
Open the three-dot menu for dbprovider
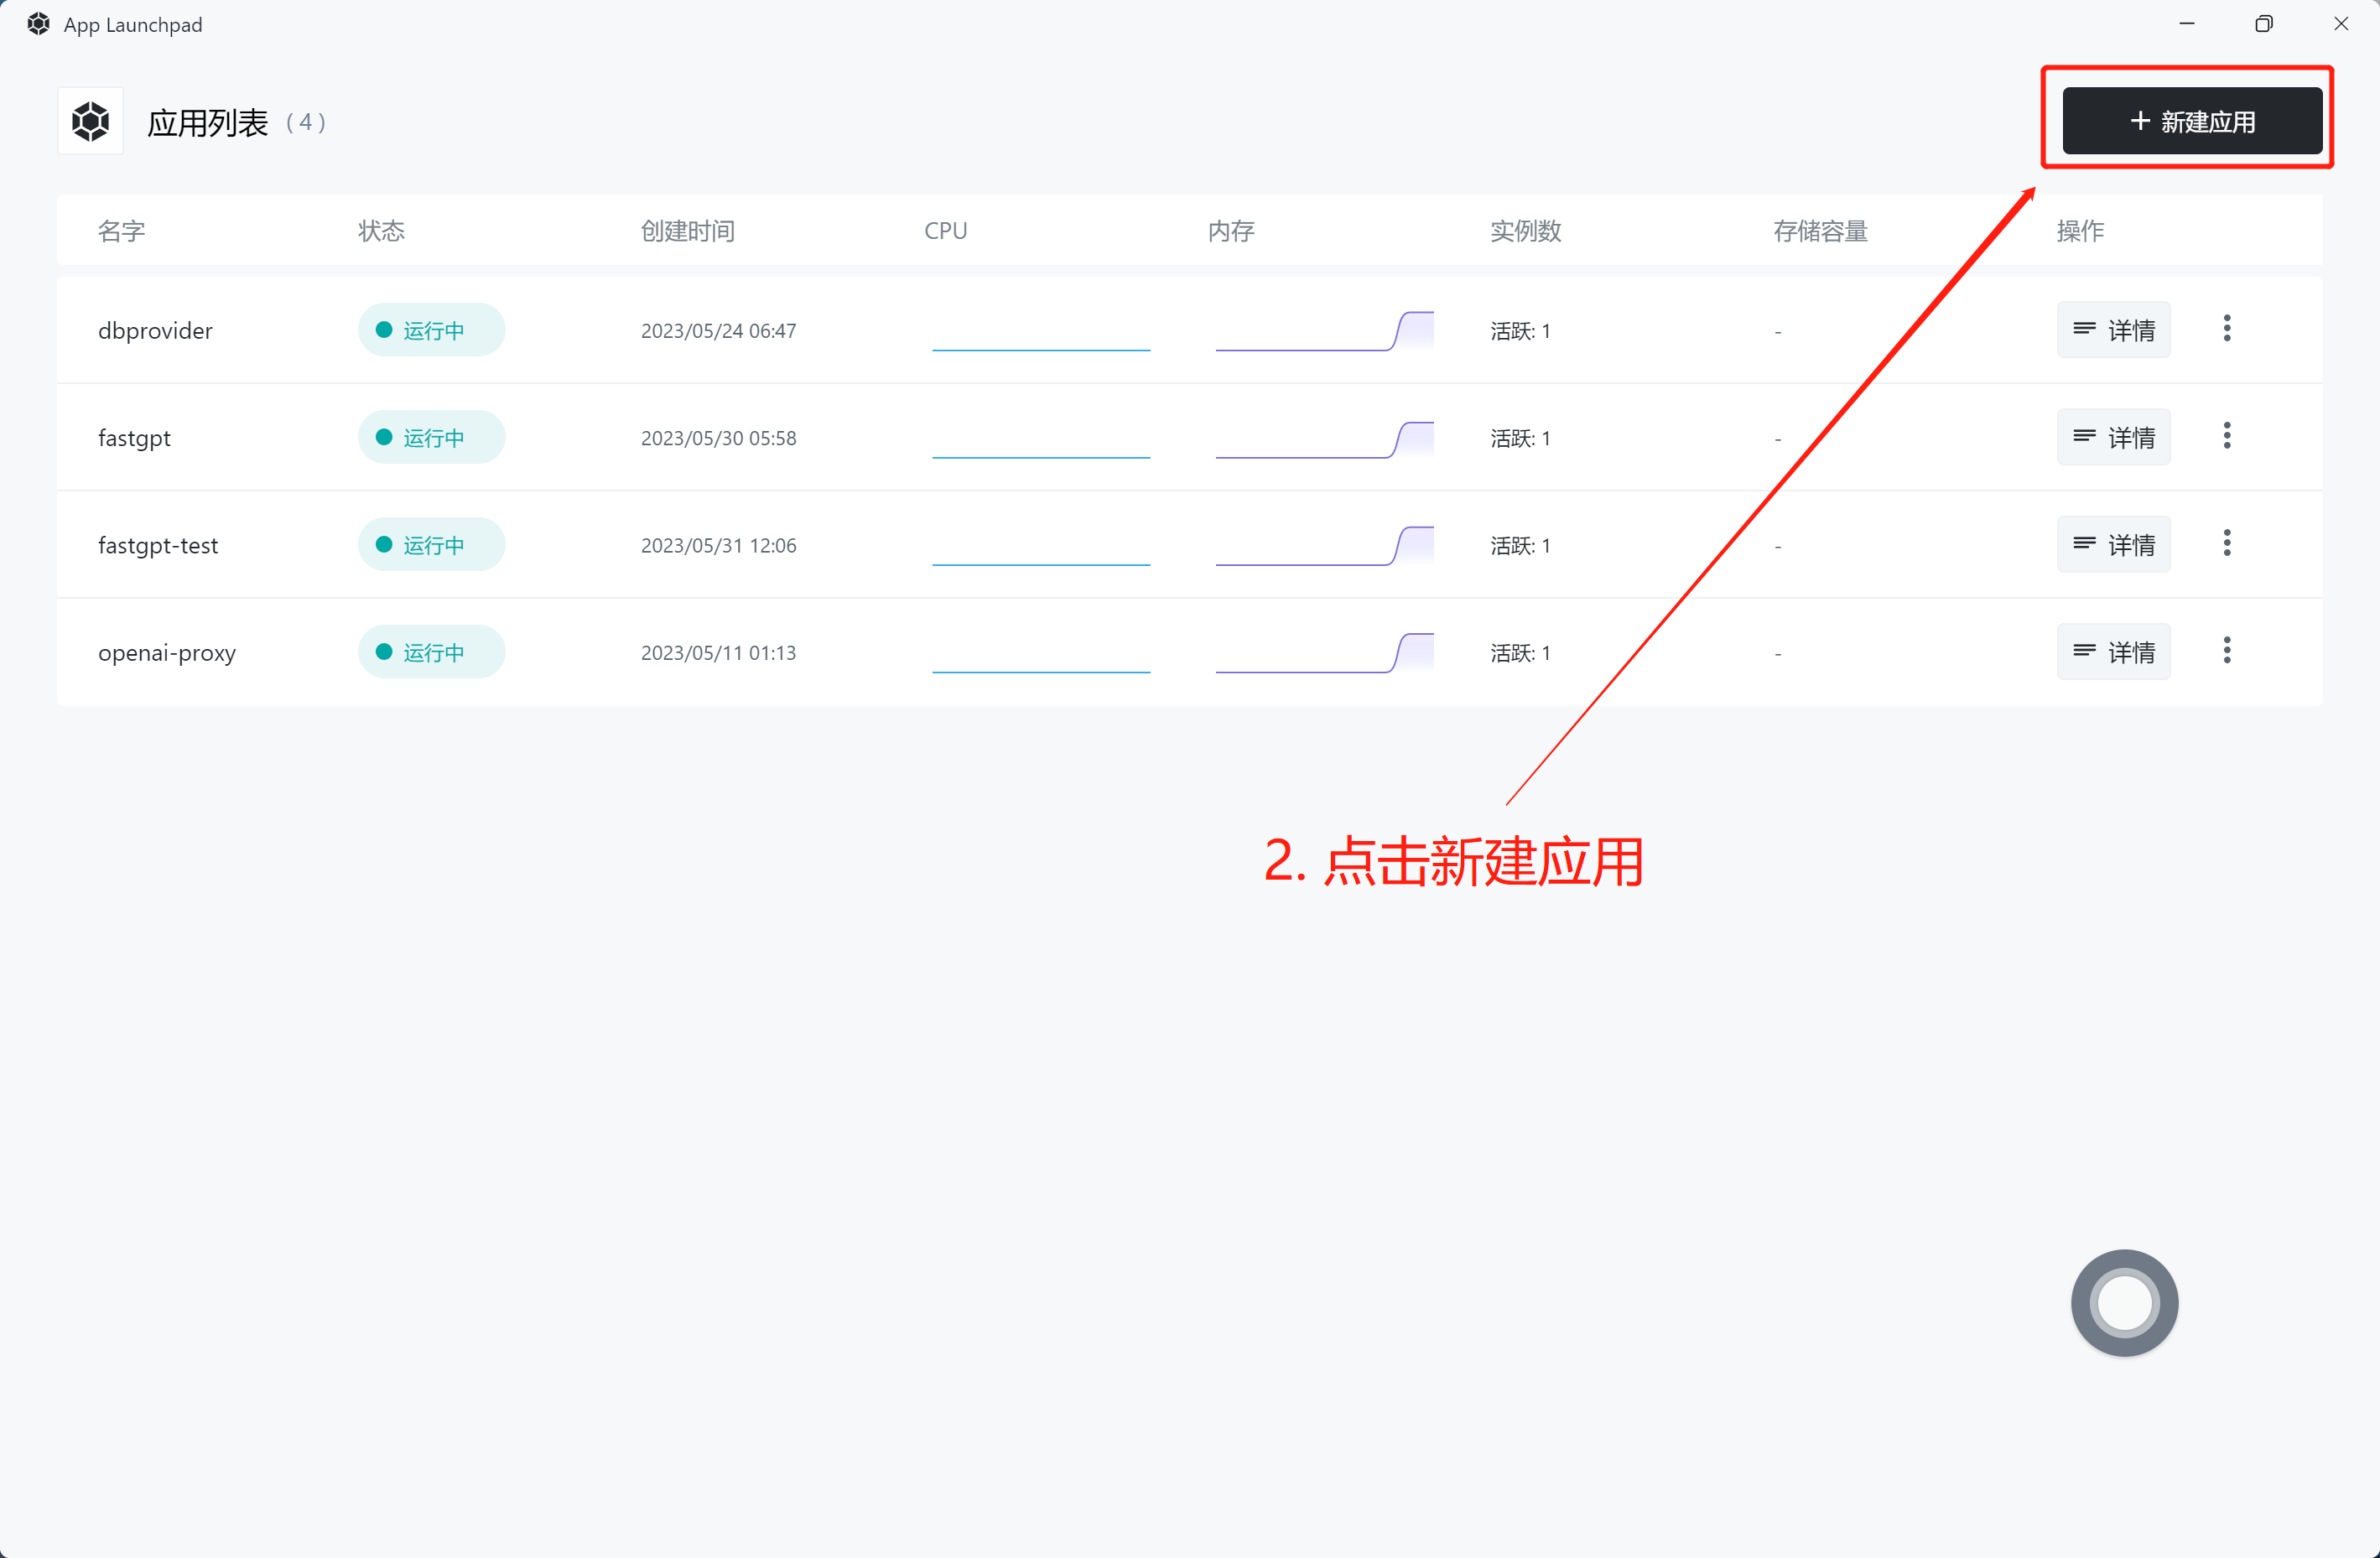[2226, 329]
